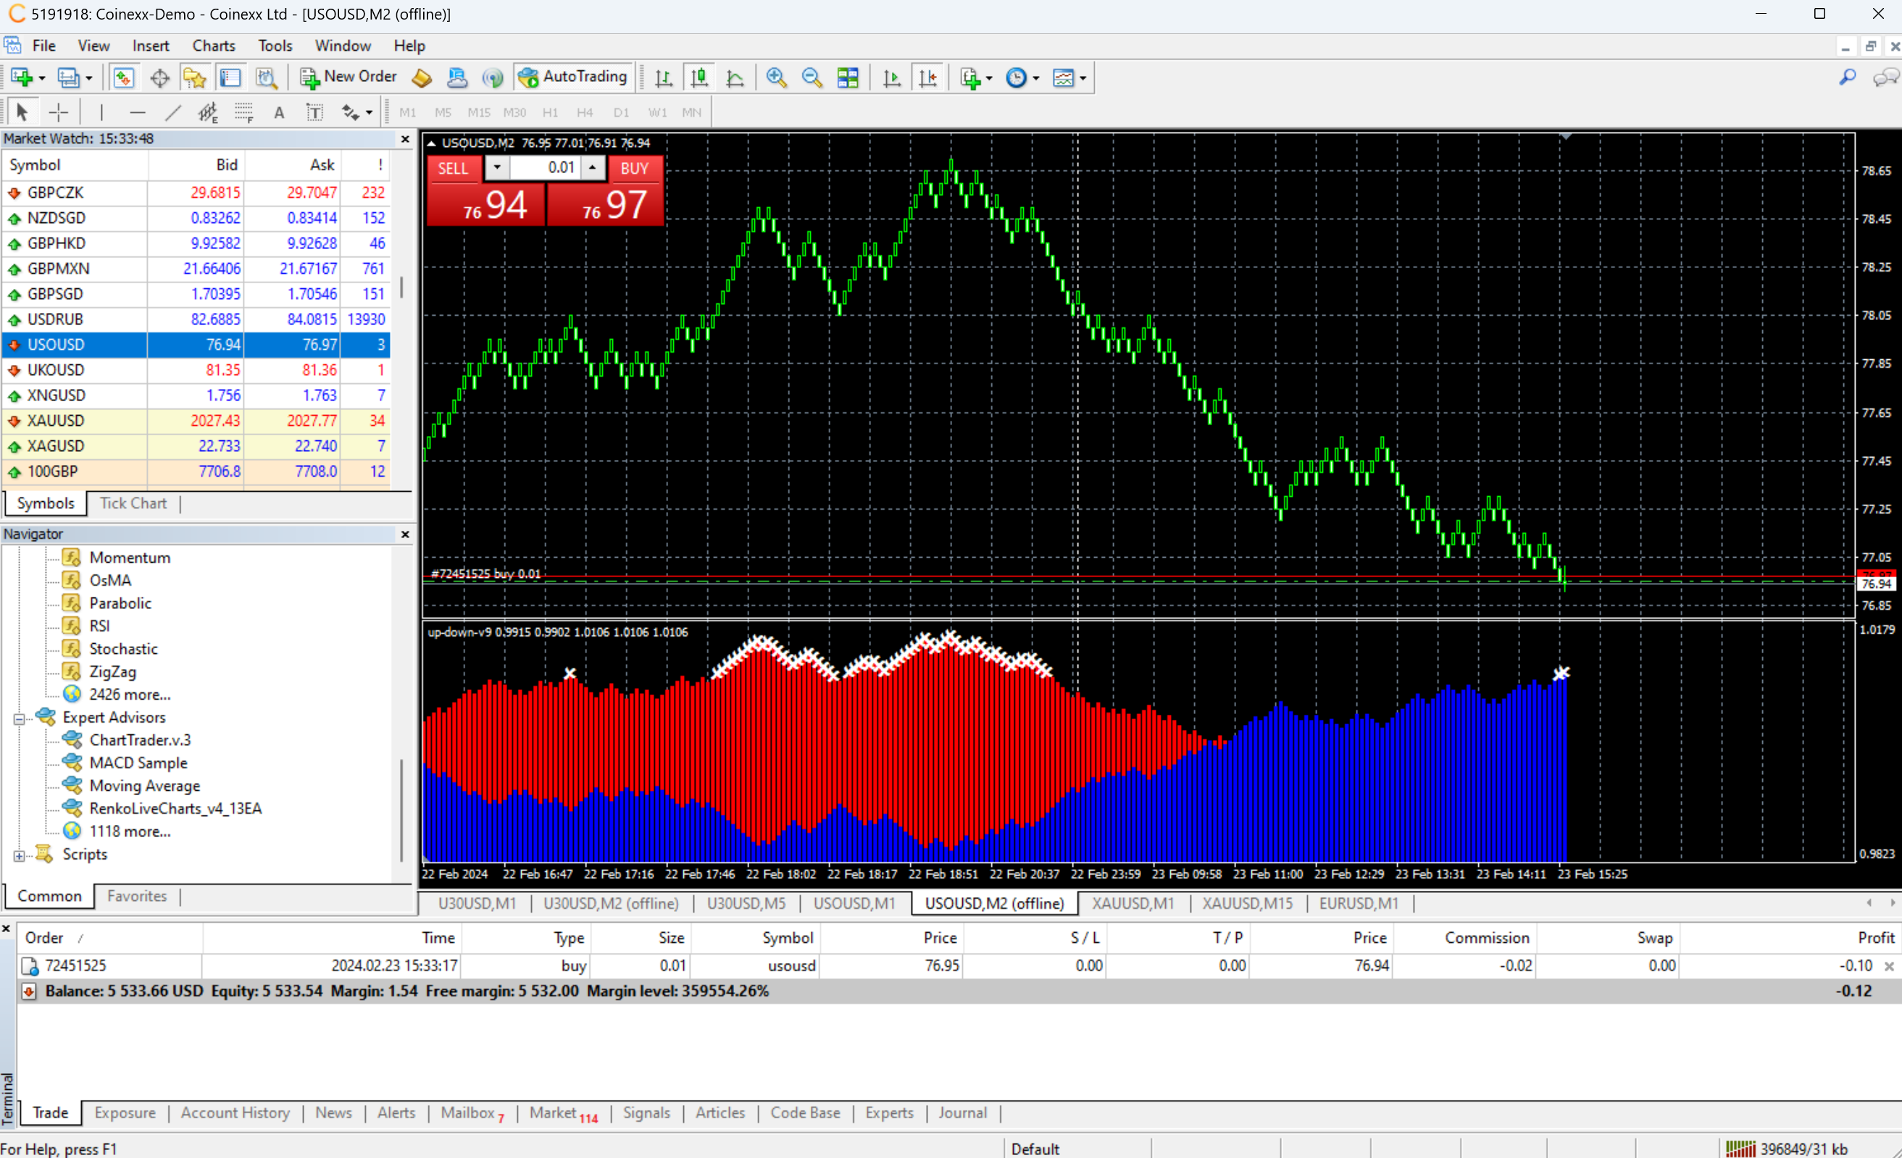Select the Draw Horizontal Line tool

click(x=138, y=113)
